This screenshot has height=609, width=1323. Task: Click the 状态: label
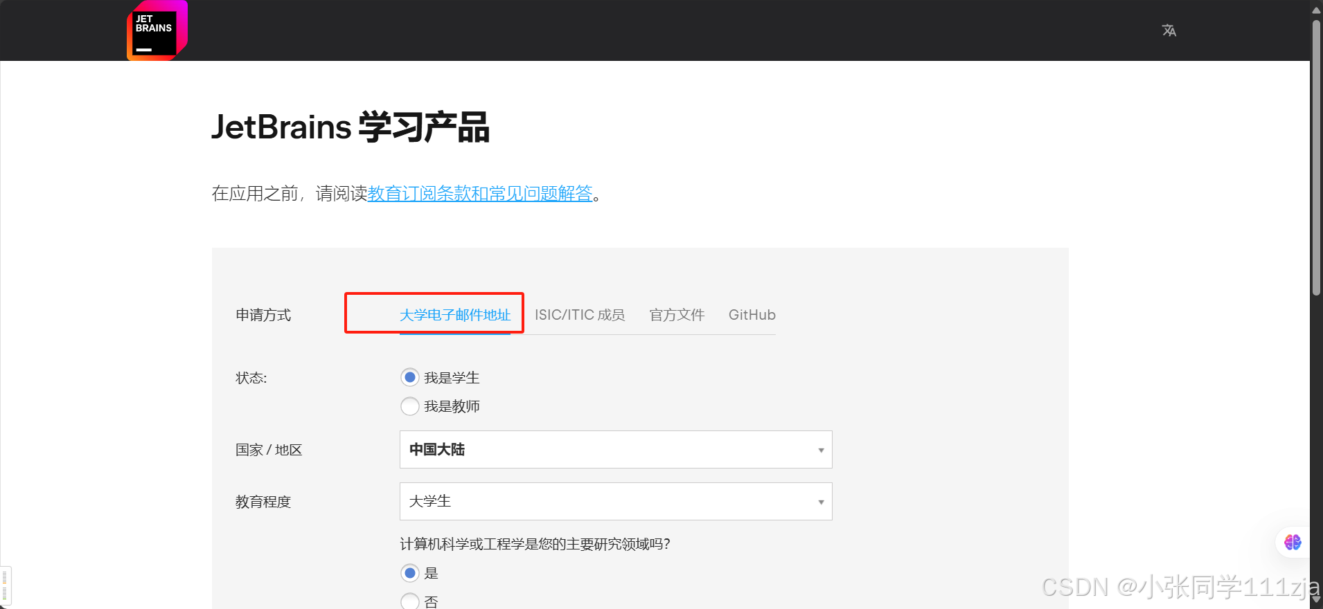(x=251, y=378)
